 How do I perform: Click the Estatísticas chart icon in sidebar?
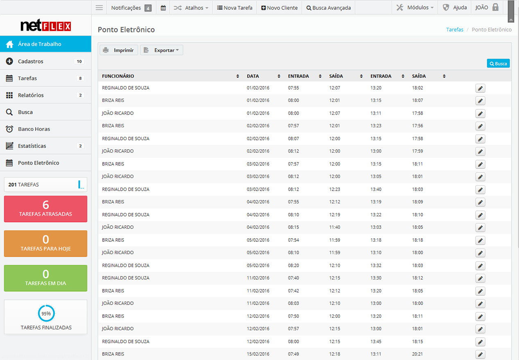click(9, 146)
